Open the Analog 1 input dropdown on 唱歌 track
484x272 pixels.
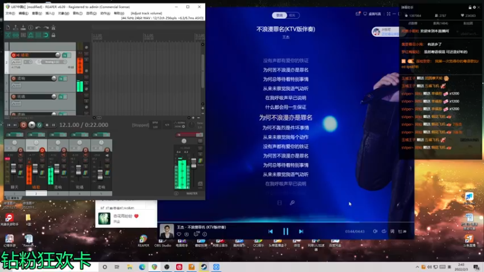54,62
